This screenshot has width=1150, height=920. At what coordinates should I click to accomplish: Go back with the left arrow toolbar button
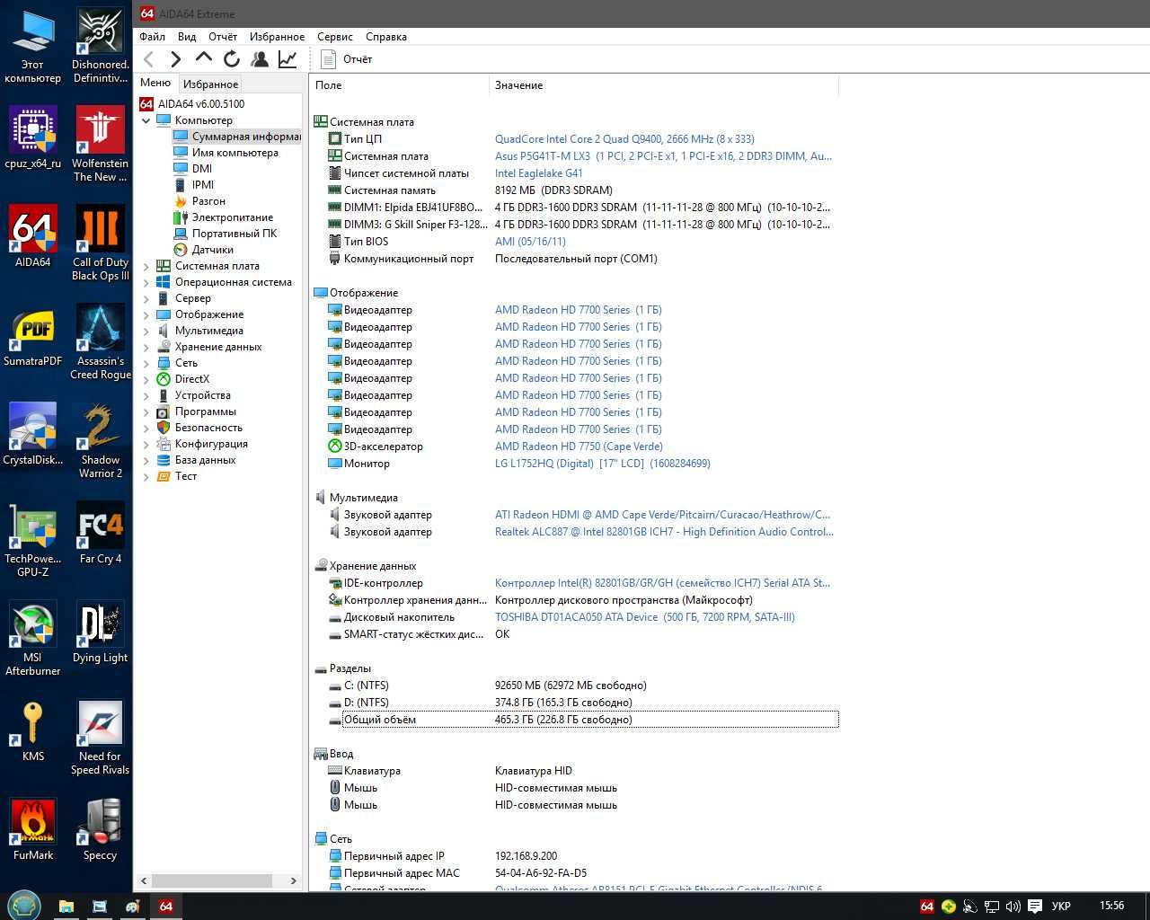click(x=149, y=59)
